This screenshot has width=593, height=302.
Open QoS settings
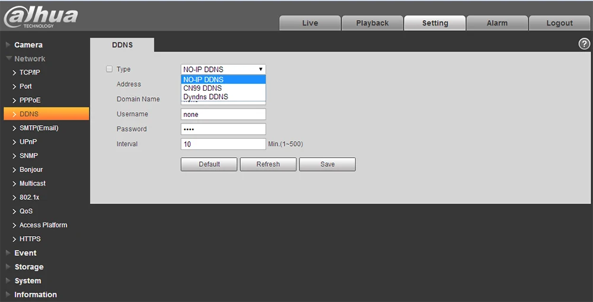coord(25,211)
